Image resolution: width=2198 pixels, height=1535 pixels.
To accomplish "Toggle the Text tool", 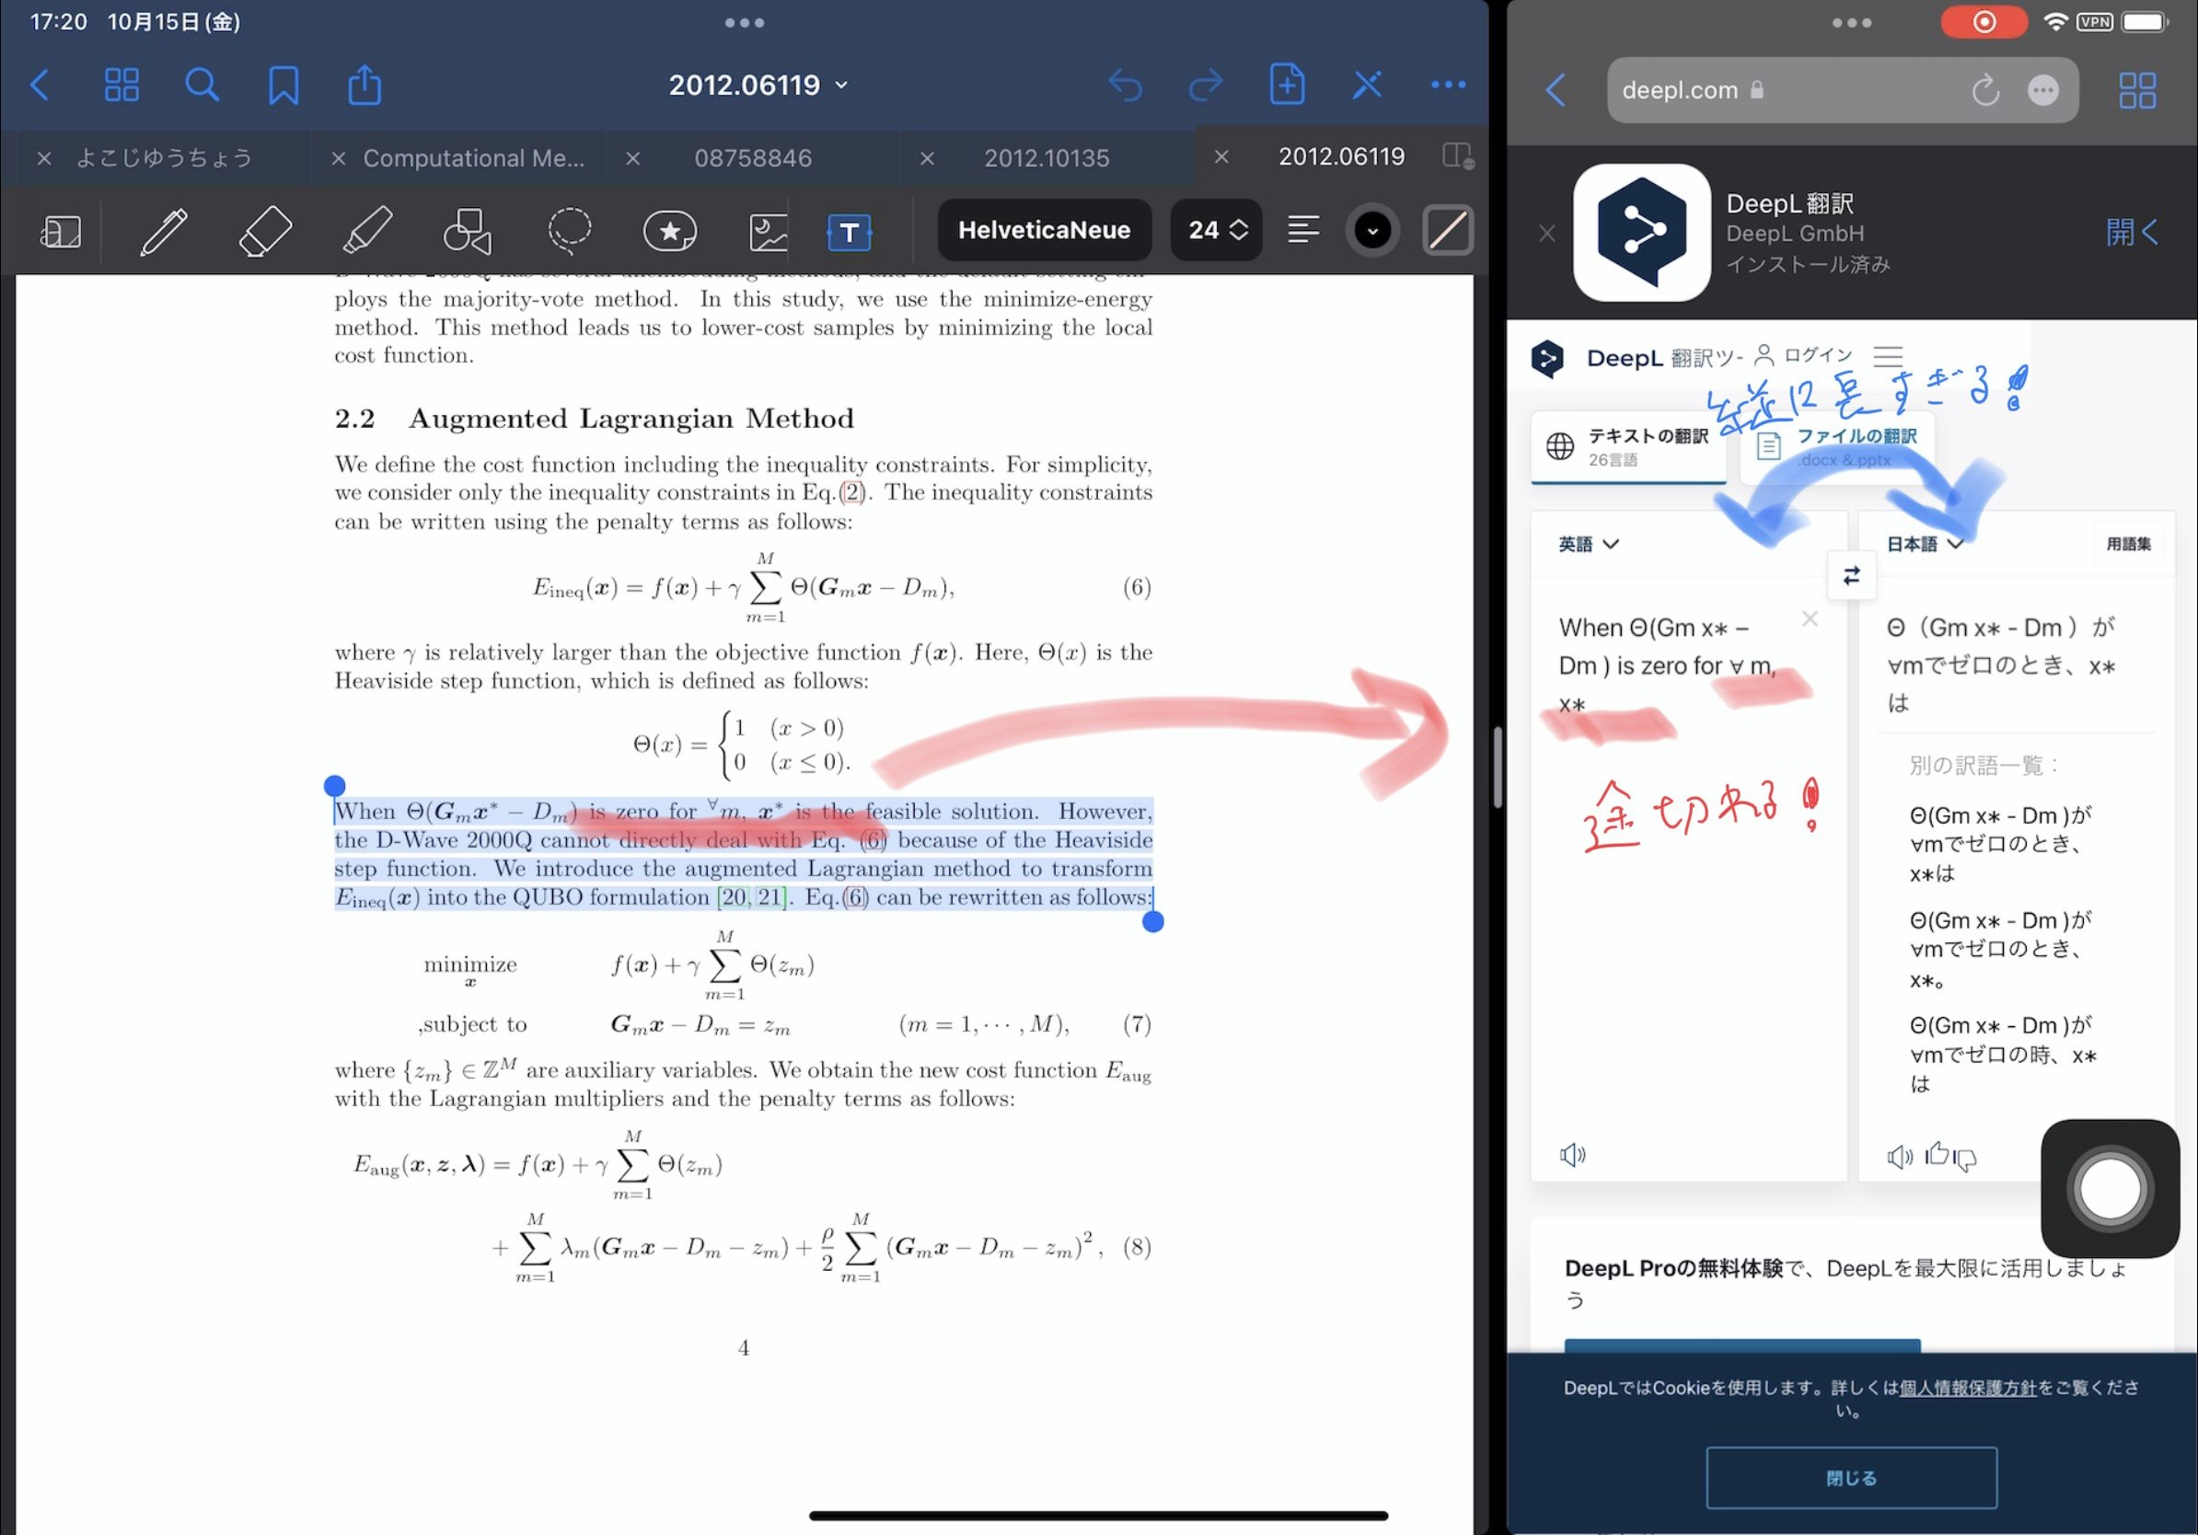I will click(x=849, y=231).
